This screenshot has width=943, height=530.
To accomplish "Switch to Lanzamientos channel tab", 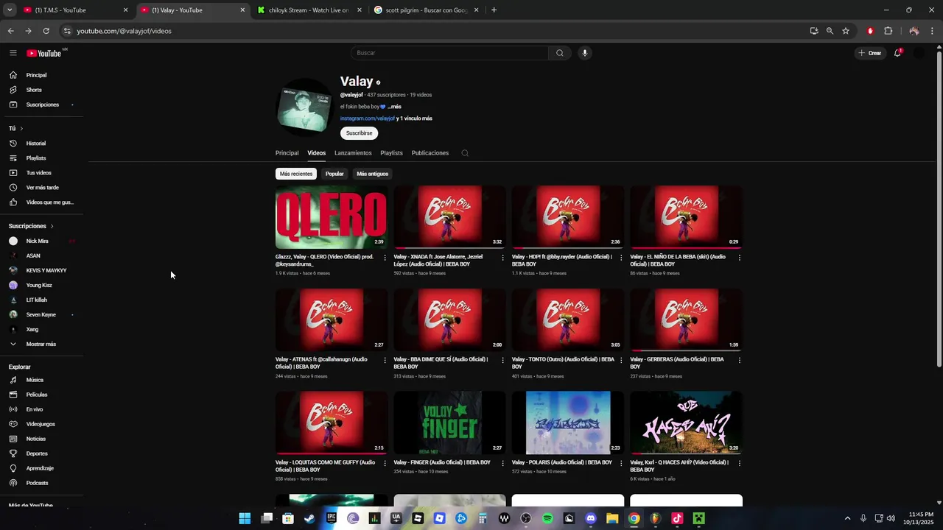I will tap(353, 153).
